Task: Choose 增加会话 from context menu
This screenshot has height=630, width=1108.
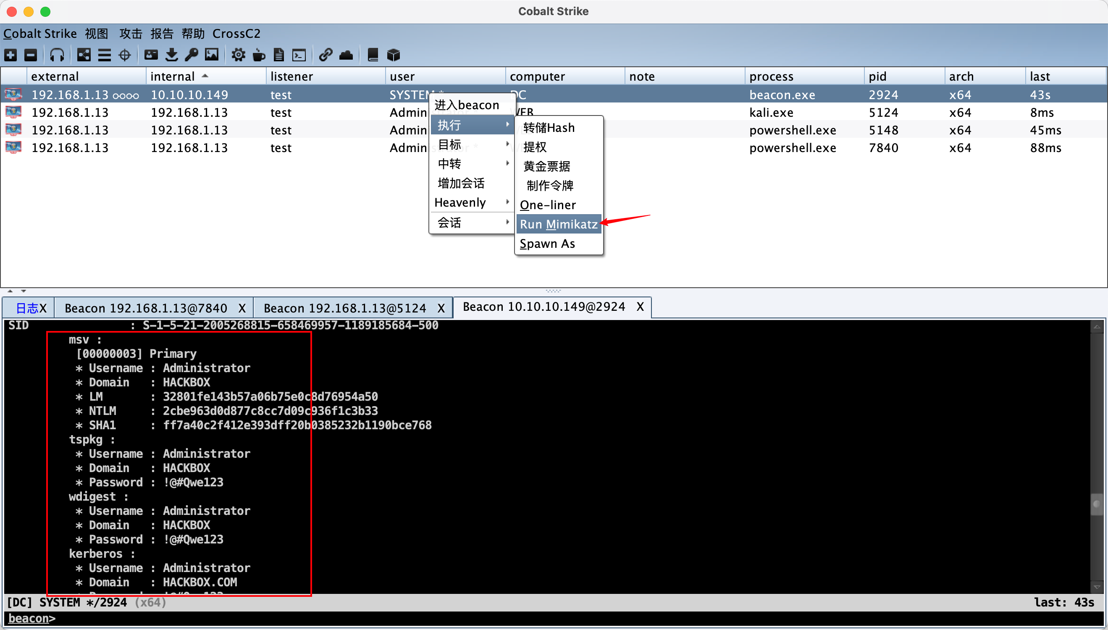Action: [472, 183]
